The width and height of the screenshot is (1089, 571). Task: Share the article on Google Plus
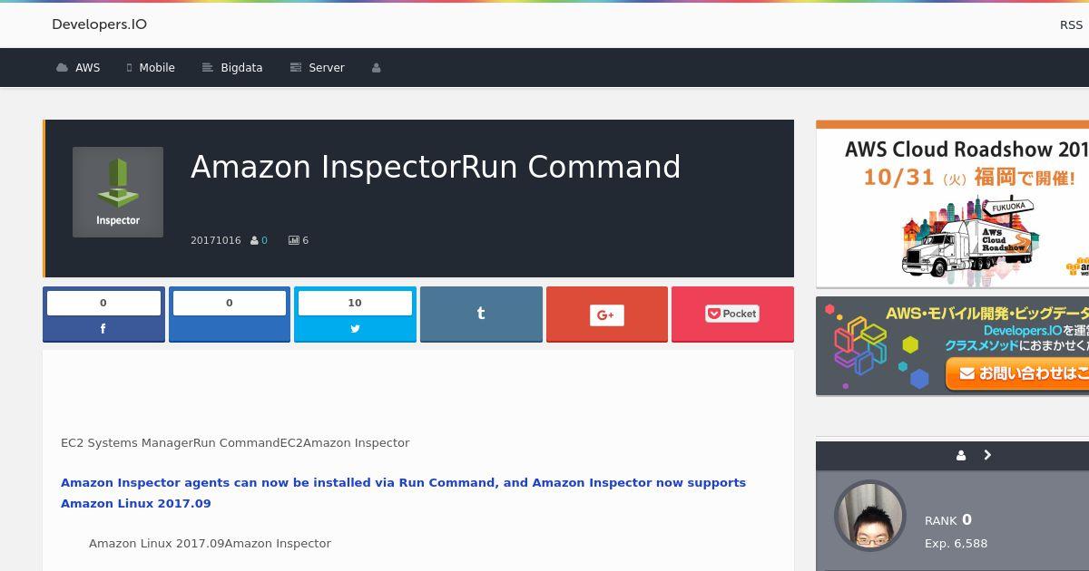(x=607, y=315)
